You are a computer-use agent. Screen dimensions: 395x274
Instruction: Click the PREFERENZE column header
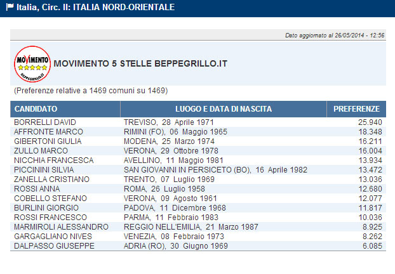[356, 109]
